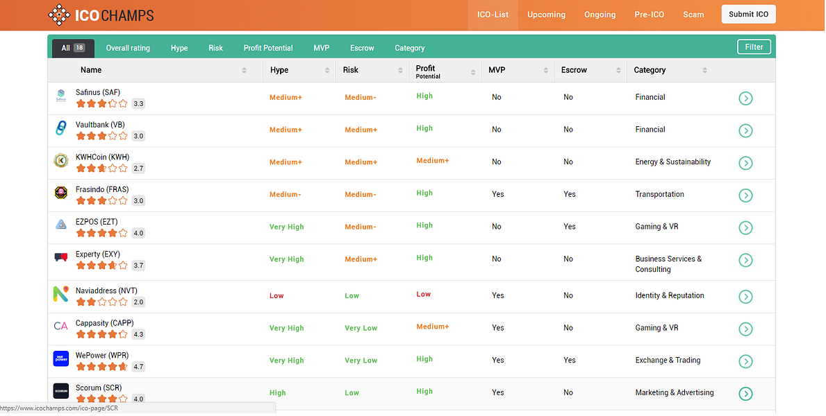Open Upcoming navigation item
826x416 pixels.
(546, 15)
